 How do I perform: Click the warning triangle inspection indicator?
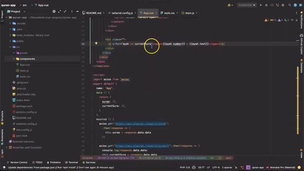pyautogui.click(x=266, y=20)
